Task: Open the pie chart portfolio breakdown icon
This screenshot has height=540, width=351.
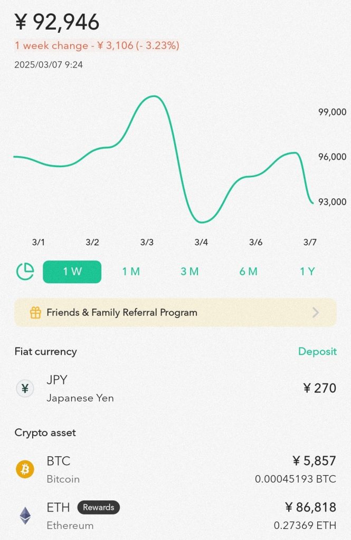Action: click(25, 272)
